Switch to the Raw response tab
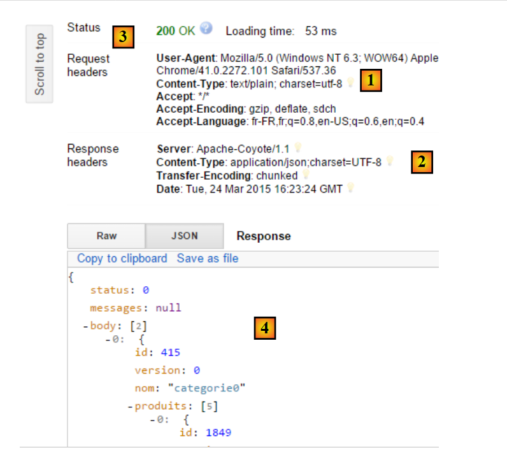Viewport: 507px width, 457px height. tap(106, 236)
